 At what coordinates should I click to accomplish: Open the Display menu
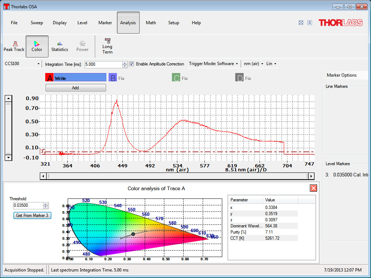[60, 23]
